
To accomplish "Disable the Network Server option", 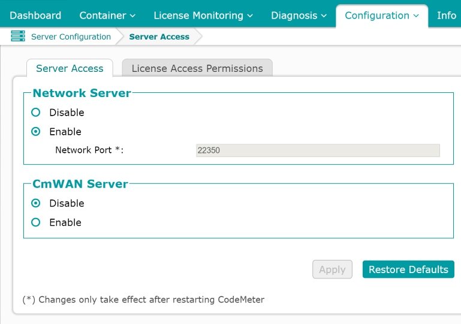I will coord(36,113).
